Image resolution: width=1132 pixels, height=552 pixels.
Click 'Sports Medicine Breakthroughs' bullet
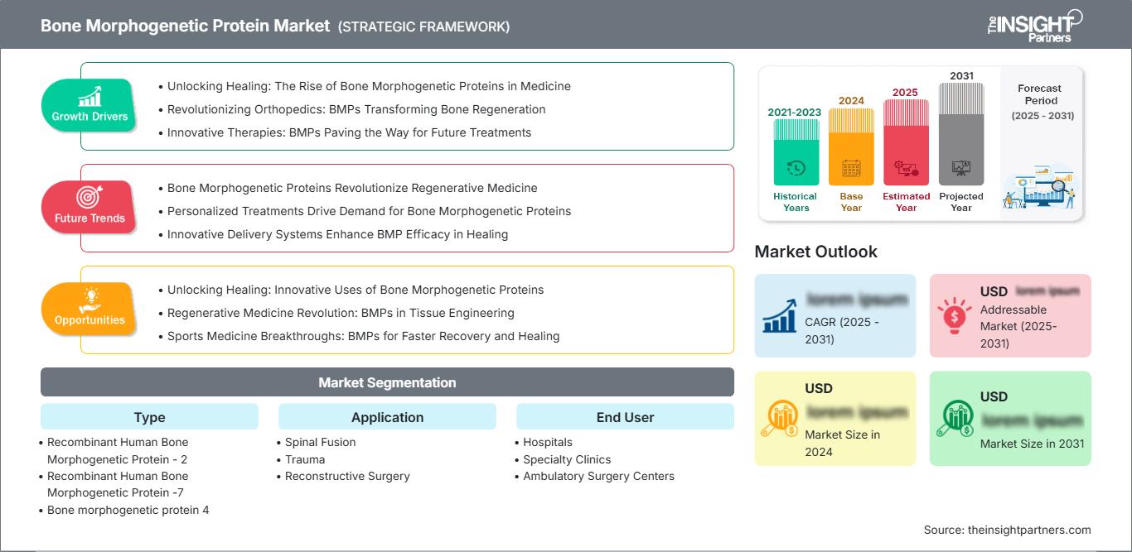coord(363,336)
